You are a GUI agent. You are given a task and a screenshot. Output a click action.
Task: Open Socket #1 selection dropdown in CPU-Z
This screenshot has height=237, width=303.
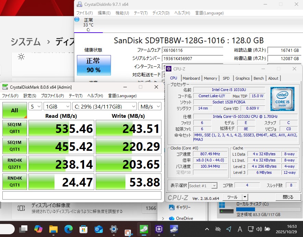(203, 186)
